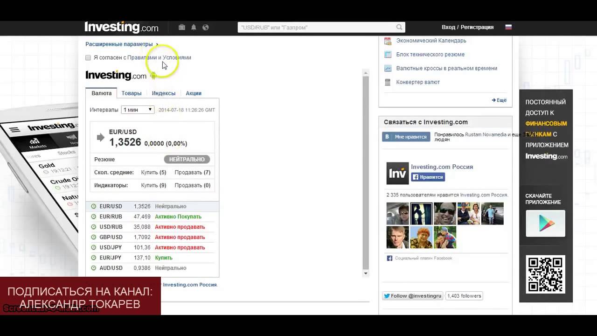
Task: Click the НЕЙТРАЛЬНО summary badge
Action: click(187, 159)
